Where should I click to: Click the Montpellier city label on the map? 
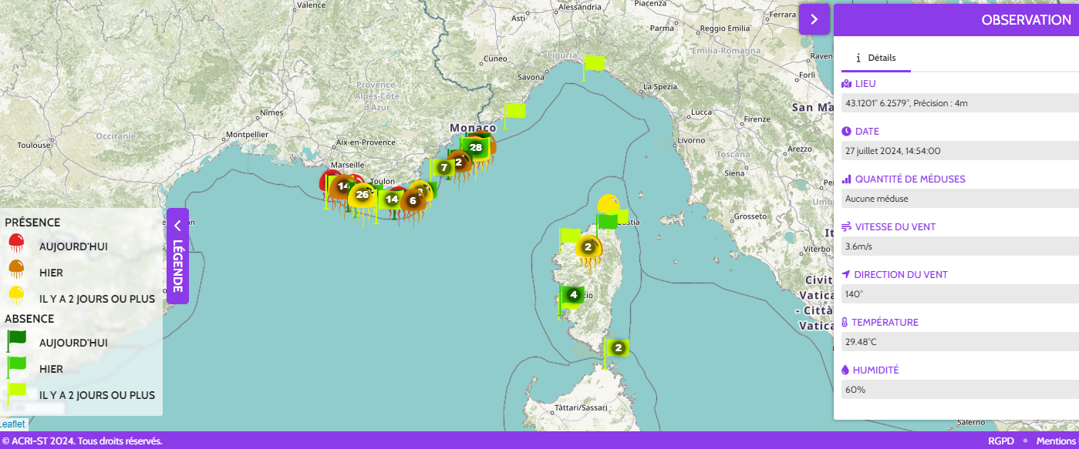[247, 134]
